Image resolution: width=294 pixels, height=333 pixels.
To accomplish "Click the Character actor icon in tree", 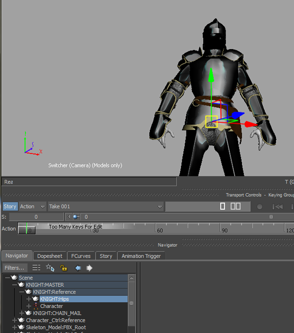I will tap(36, 306).
